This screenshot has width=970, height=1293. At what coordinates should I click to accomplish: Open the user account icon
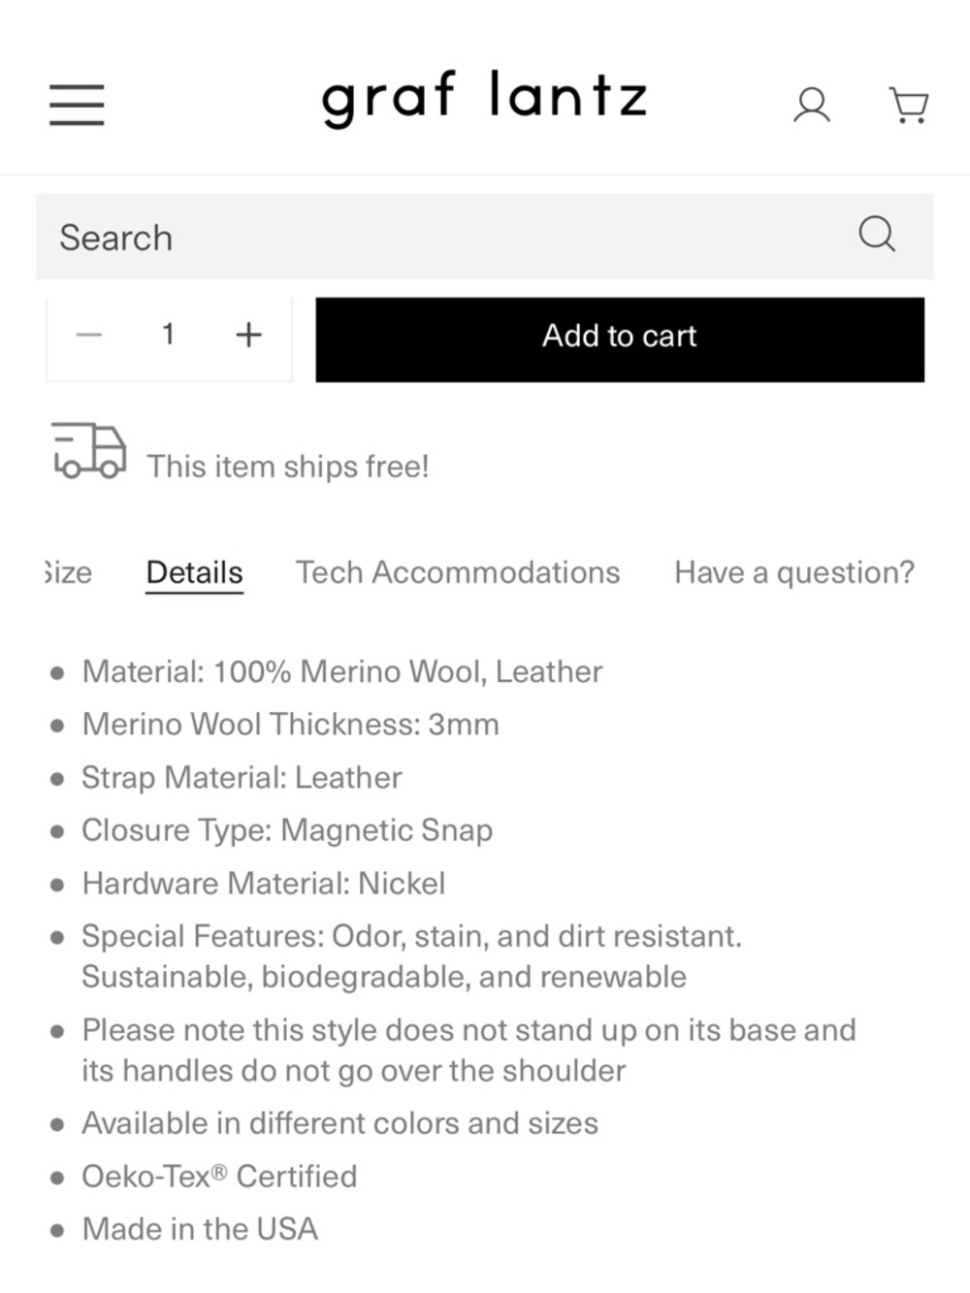pos(811,105)
